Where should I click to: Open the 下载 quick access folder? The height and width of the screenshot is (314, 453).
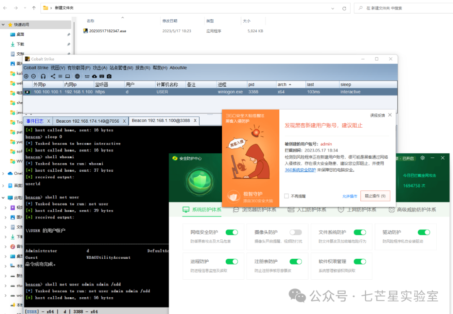click(x=20, y=44)
